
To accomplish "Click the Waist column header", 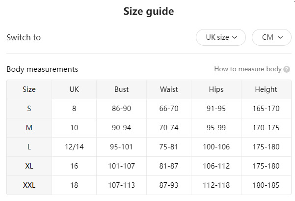I will 169,89.
